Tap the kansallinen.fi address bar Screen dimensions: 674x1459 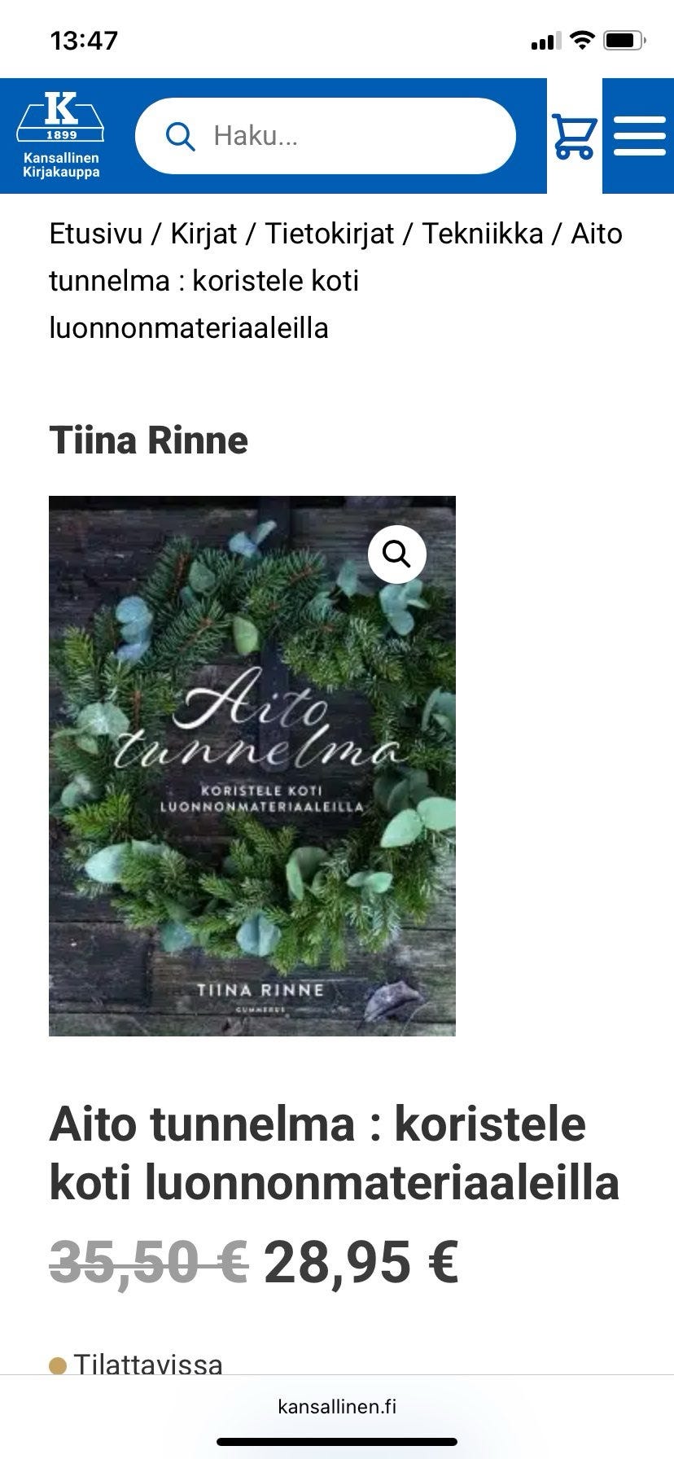337,1406
